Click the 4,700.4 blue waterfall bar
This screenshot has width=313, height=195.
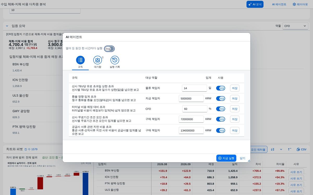(85, 184)
